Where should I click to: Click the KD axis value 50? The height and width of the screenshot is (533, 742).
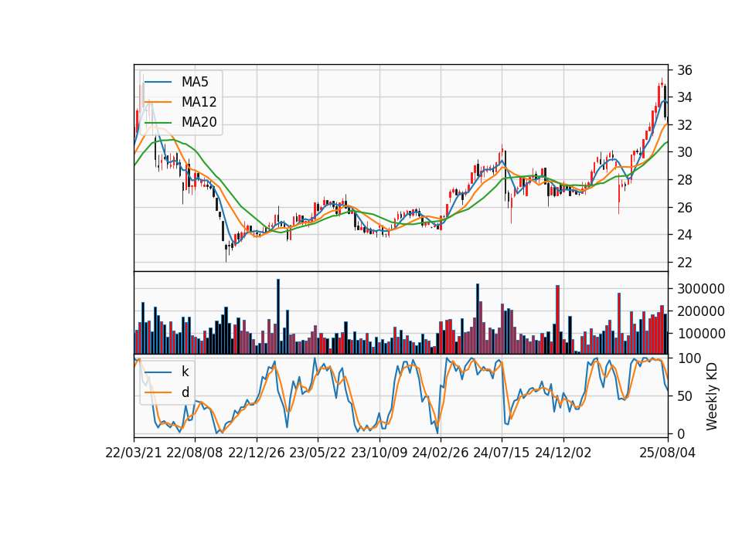click(684, 396)
